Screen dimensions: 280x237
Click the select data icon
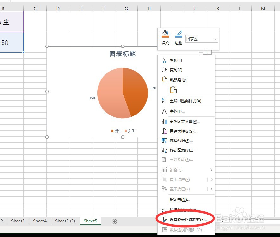tap(164, 140)
